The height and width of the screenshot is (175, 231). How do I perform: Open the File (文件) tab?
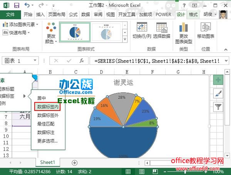coord(10,15)
